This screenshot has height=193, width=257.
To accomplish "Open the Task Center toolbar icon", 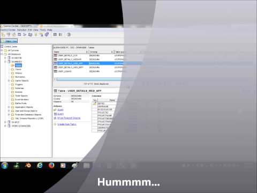I will tap(25, 34).
